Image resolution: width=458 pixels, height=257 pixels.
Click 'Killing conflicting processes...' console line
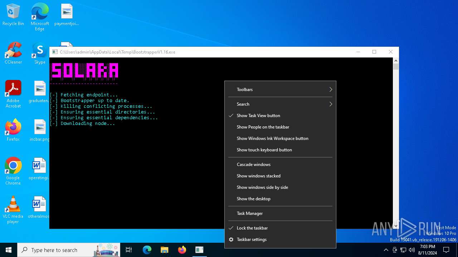click(x=101, y=106)
